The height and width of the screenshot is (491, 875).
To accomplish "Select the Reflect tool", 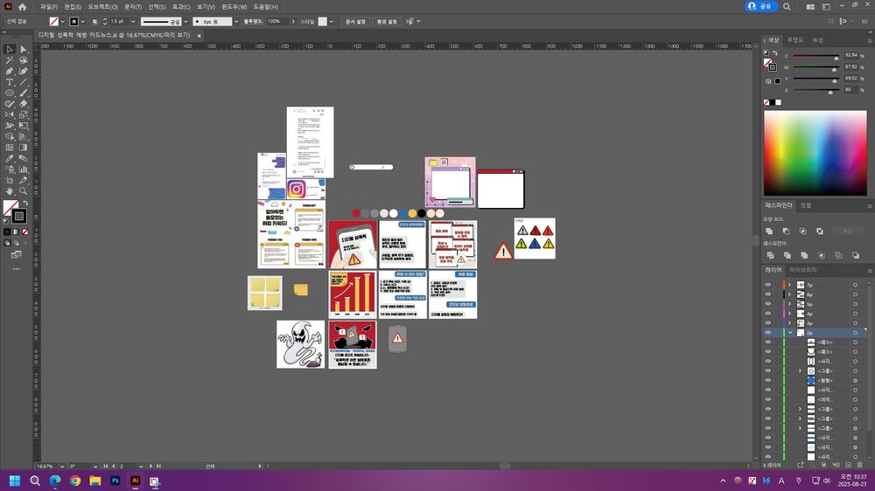I will [10, 114].
